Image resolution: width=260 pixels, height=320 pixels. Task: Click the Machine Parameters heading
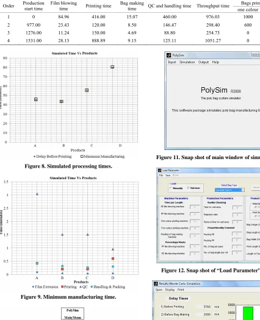(x=176, y=198)
